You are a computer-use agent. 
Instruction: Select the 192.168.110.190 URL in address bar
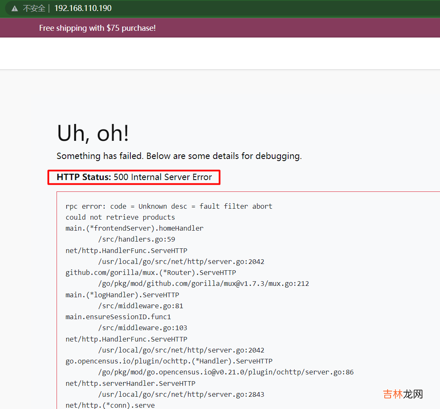tap(83, 8)
